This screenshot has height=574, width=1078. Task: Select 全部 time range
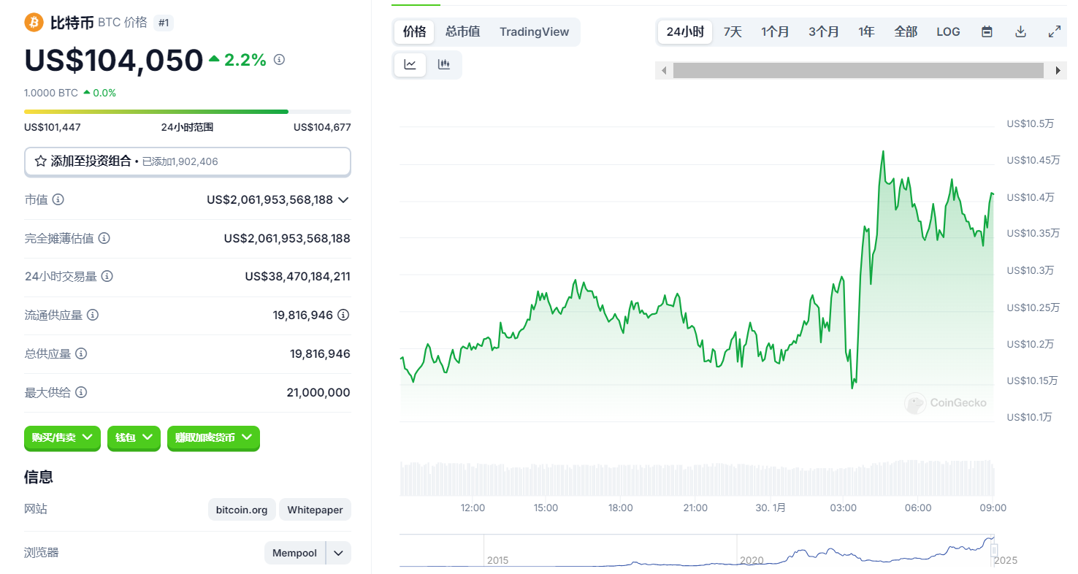point(906,31)
